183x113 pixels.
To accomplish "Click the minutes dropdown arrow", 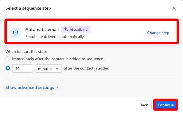I will (x=57, y=68).
